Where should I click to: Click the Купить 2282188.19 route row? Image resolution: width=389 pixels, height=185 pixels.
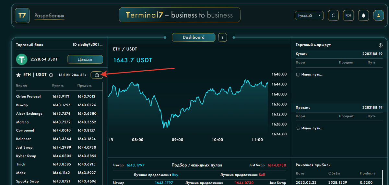click(x=339, y=54)
